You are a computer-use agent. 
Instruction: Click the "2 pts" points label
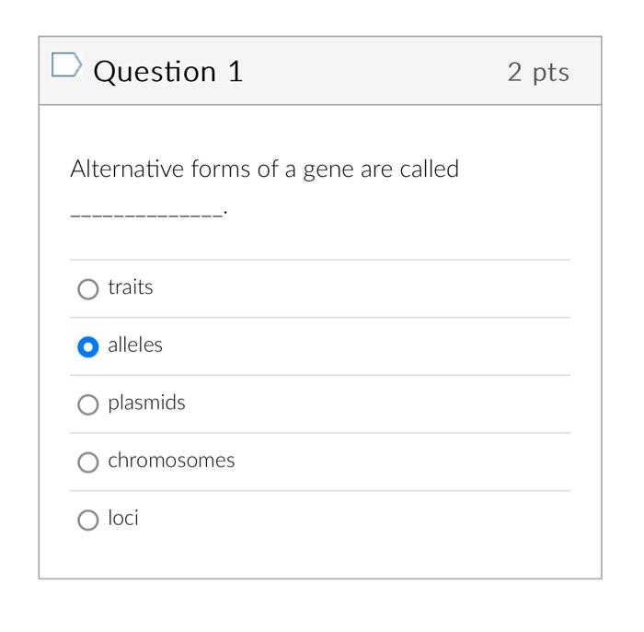click(x=538, y=72)
